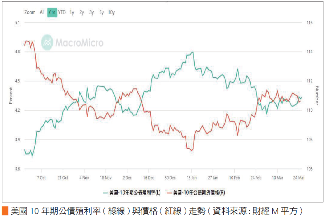Click the MacroMicro watermark text

pyautogui.click(x=79, y=43)
